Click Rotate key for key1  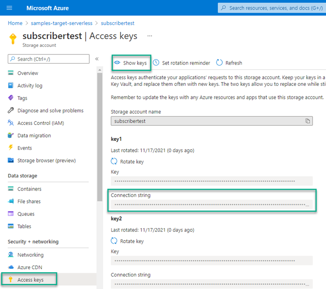coord(127,162)
